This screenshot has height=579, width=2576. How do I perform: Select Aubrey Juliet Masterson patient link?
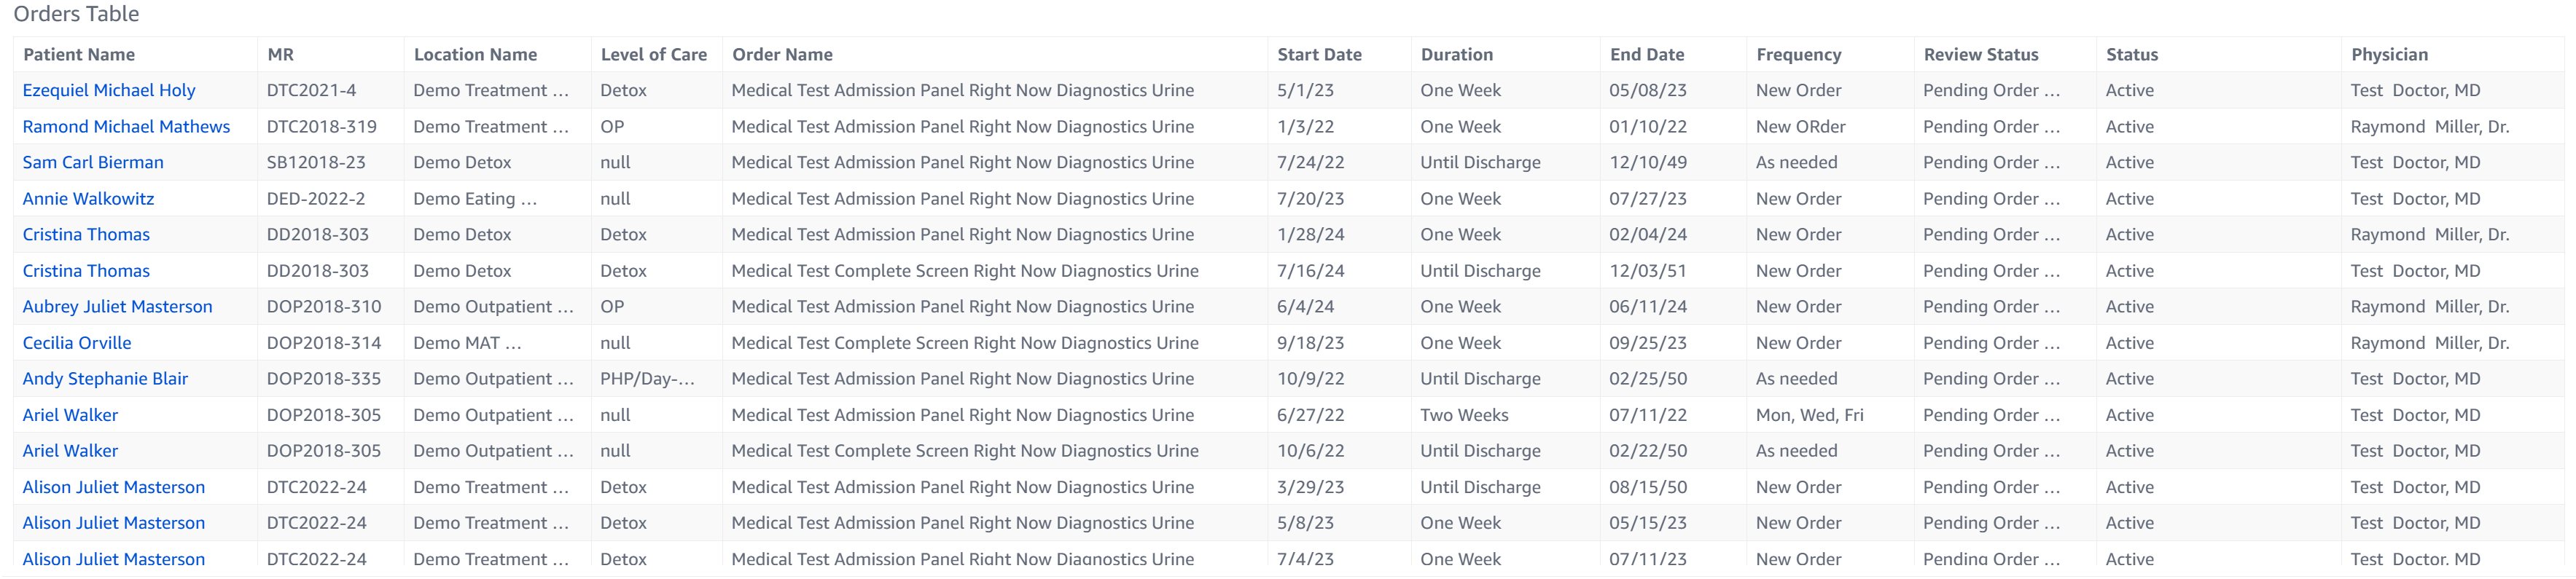coord(117,307)
